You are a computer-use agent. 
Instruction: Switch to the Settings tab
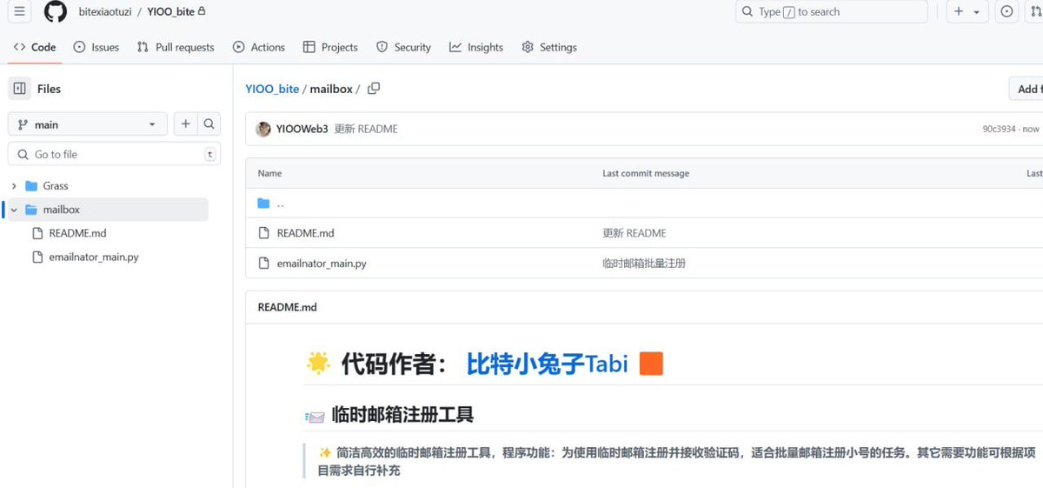click(x=549, y=47)
